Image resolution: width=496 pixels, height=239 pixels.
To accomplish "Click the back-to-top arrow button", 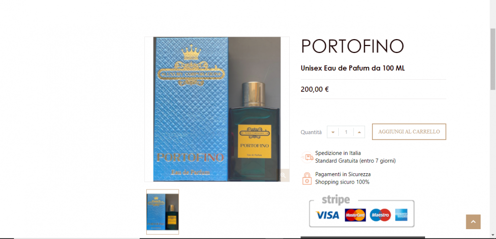I will [473, 222].
